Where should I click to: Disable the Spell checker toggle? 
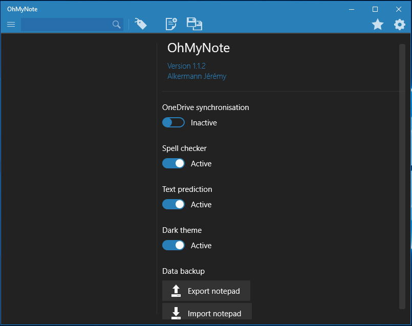click(174, 163)
